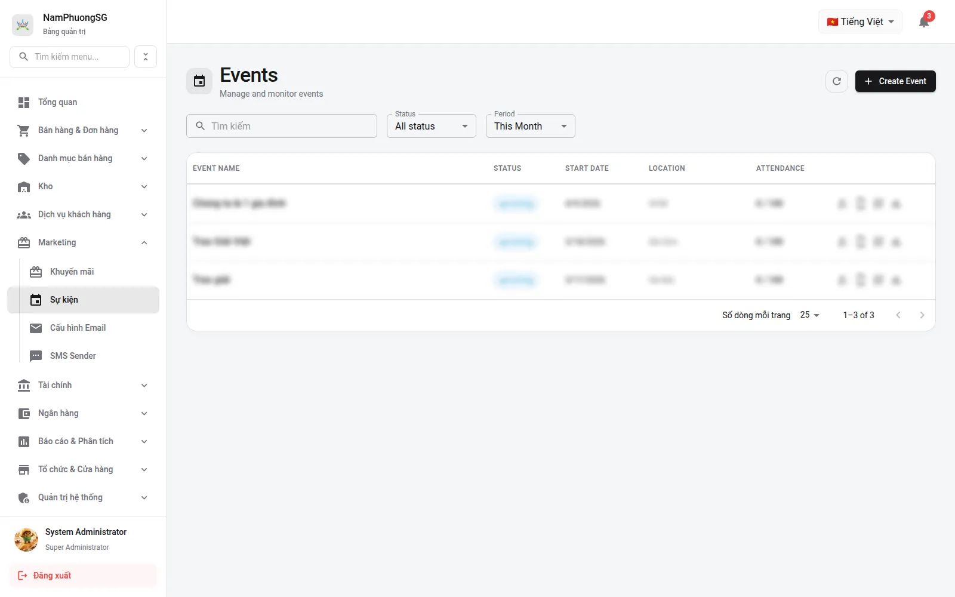Expand the Kho menu
955x597 pixels.
(83, 186)
